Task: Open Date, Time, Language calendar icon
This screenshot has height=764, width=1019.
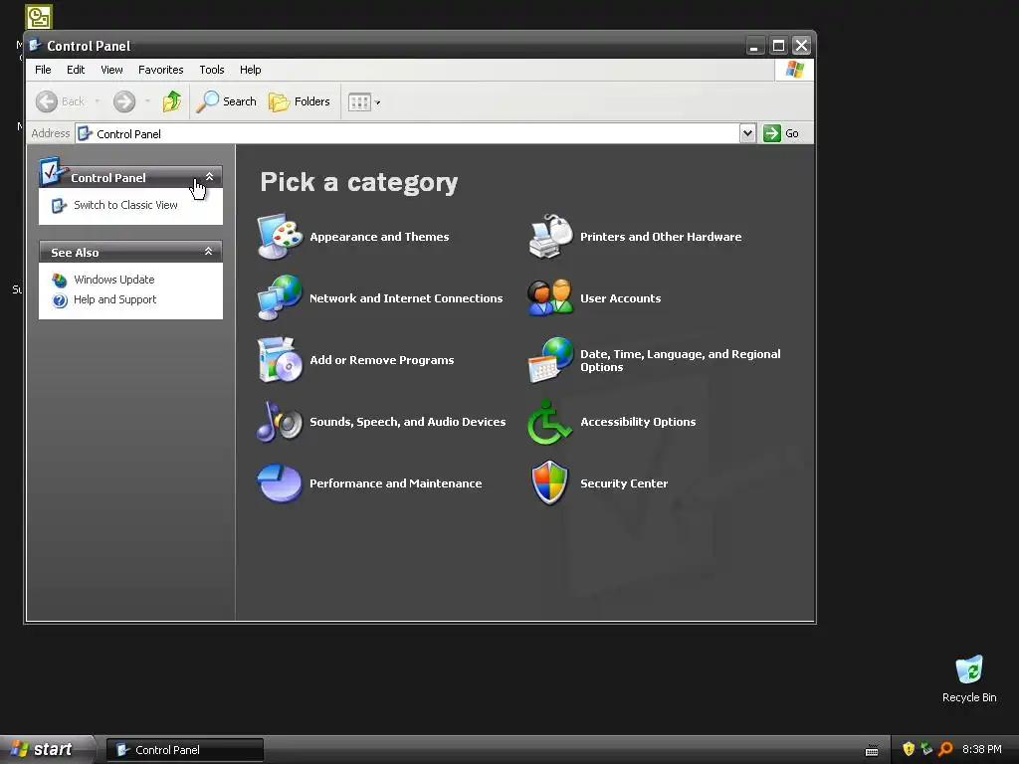Action: pyautogui.click(x=550, y=360)
